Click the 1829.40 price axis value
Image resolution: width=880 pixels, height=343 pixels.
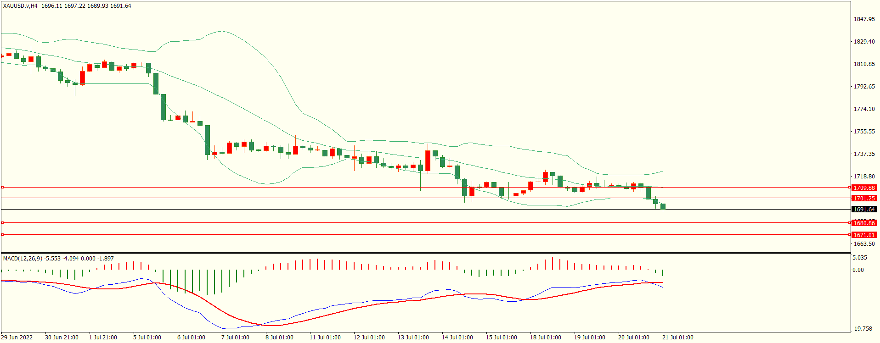(864, 42)
